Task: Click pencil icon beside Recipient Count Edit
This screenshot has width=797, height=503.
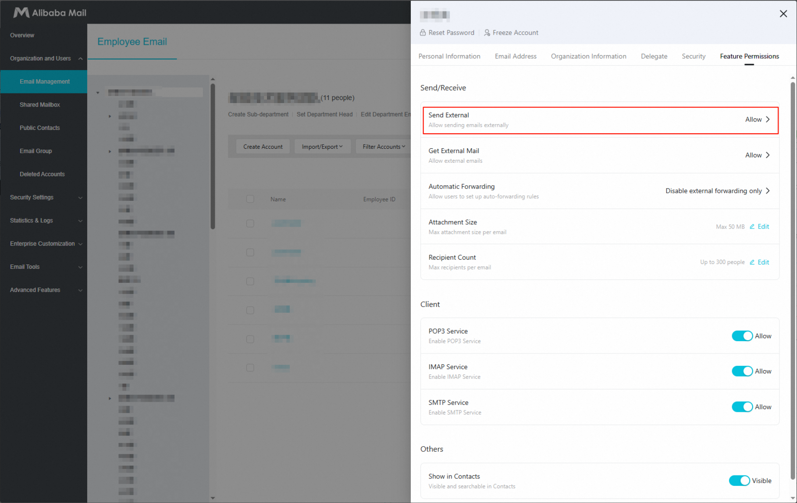Action: [752, 262]
